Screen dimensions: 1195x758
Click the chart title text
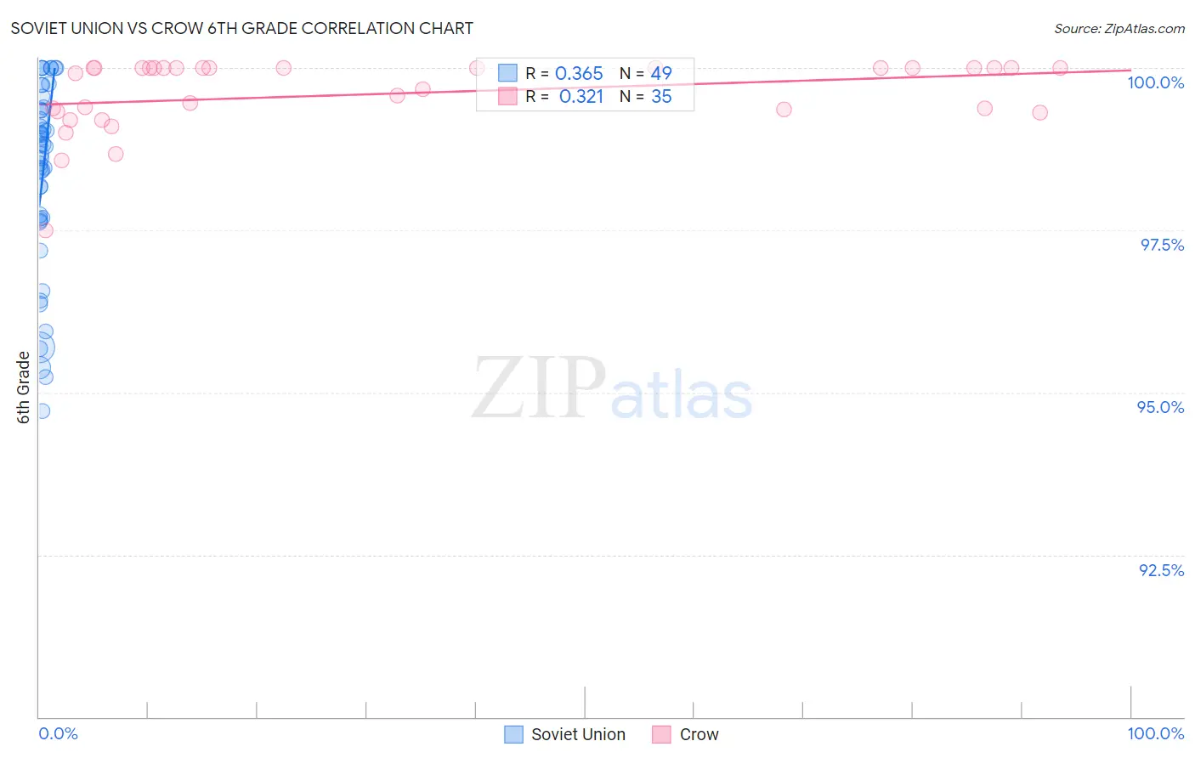point(242,29)
